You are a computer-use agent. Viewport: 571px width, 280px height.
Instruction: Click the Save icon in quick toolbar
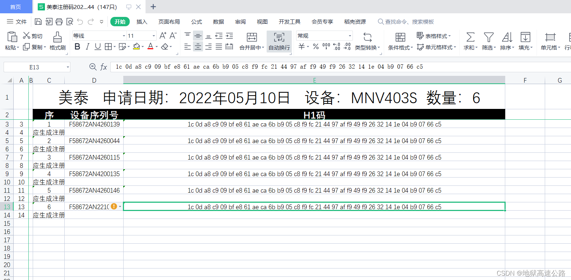click(x=38, y=22)
